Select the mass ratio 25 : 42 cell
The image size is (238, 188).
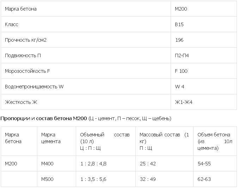148,164
